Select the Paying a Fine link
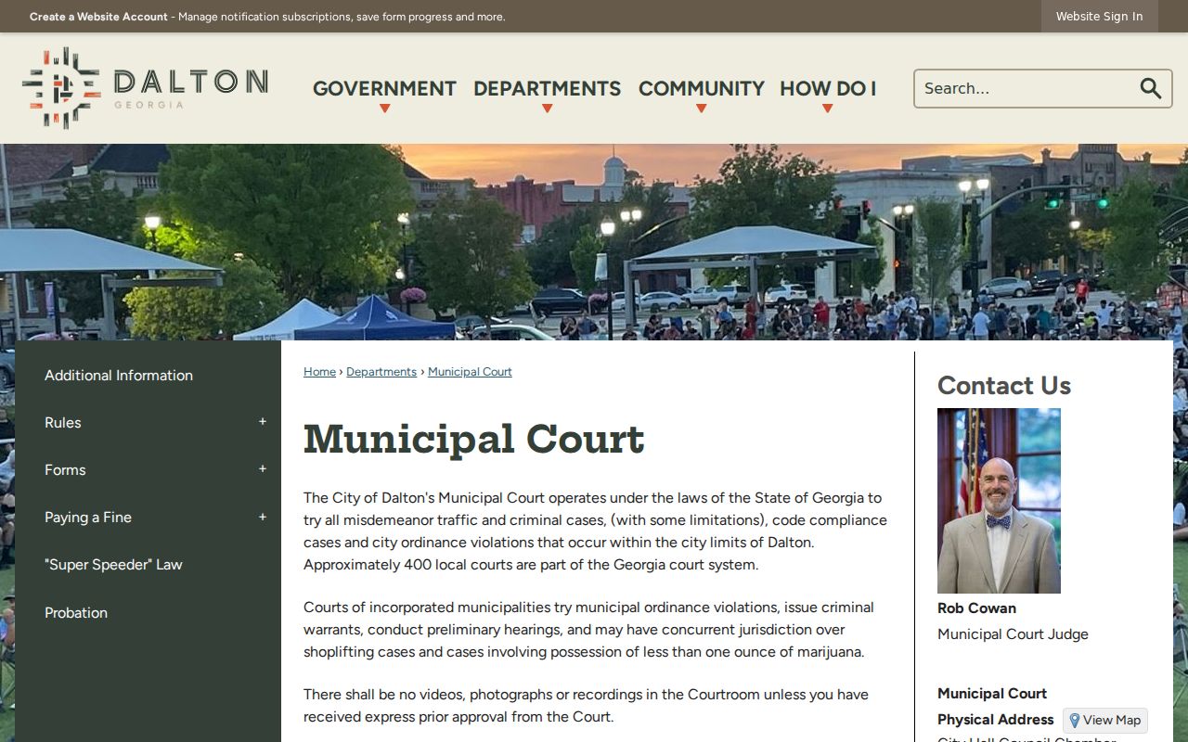Image resolution: width=1188 pixels, height=742 pixels. click(x=88, y=517)
